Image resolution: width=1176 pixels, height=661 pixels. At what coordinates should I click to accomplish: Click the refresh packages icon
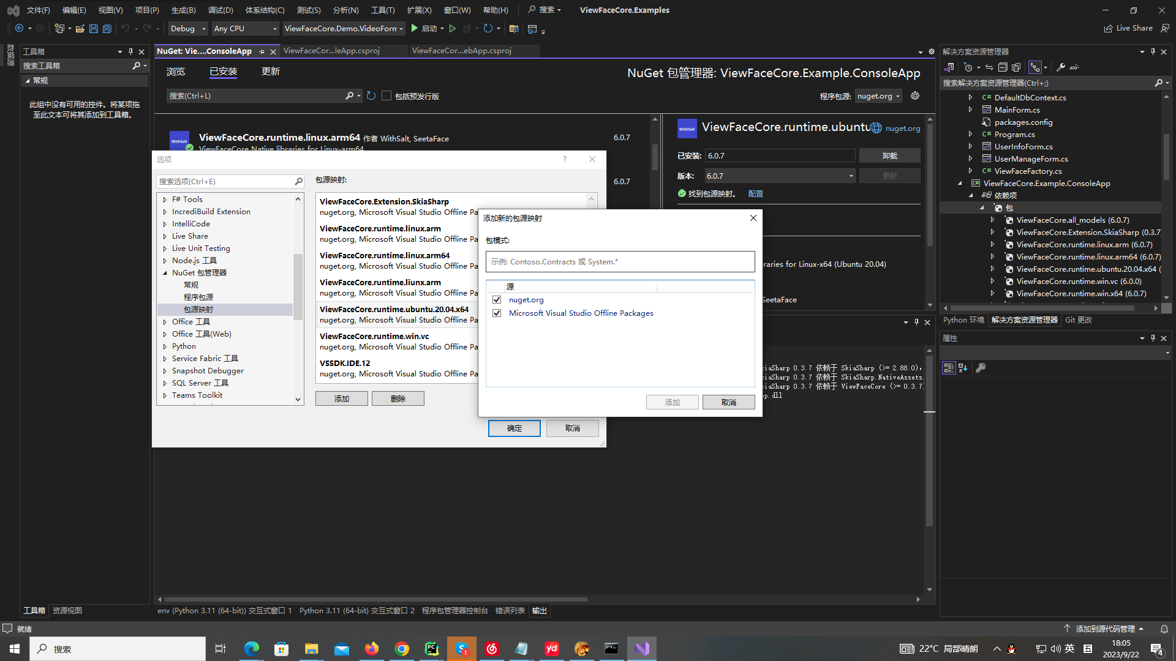(371, 96)
